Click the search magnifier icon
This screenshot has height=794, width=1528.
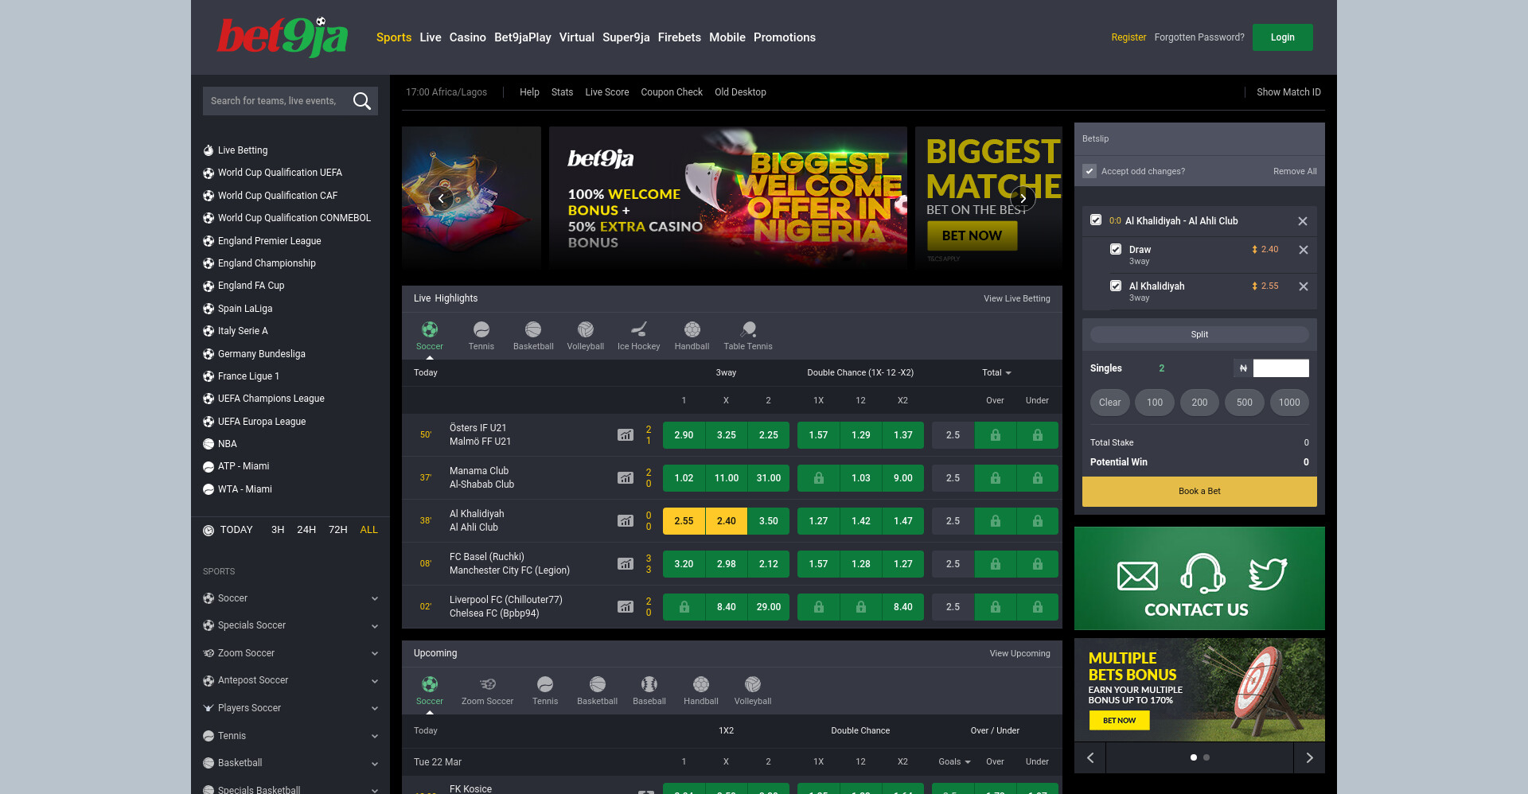pos(362,101)
